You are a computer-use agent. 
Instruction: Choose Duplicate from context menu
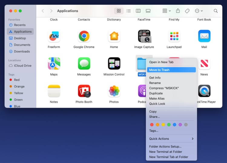coord(171,93)
